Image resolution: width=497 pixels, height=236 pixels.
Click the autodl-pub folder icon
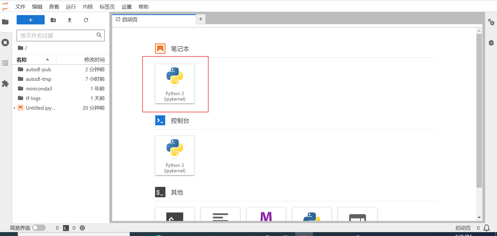click(21, 69)
